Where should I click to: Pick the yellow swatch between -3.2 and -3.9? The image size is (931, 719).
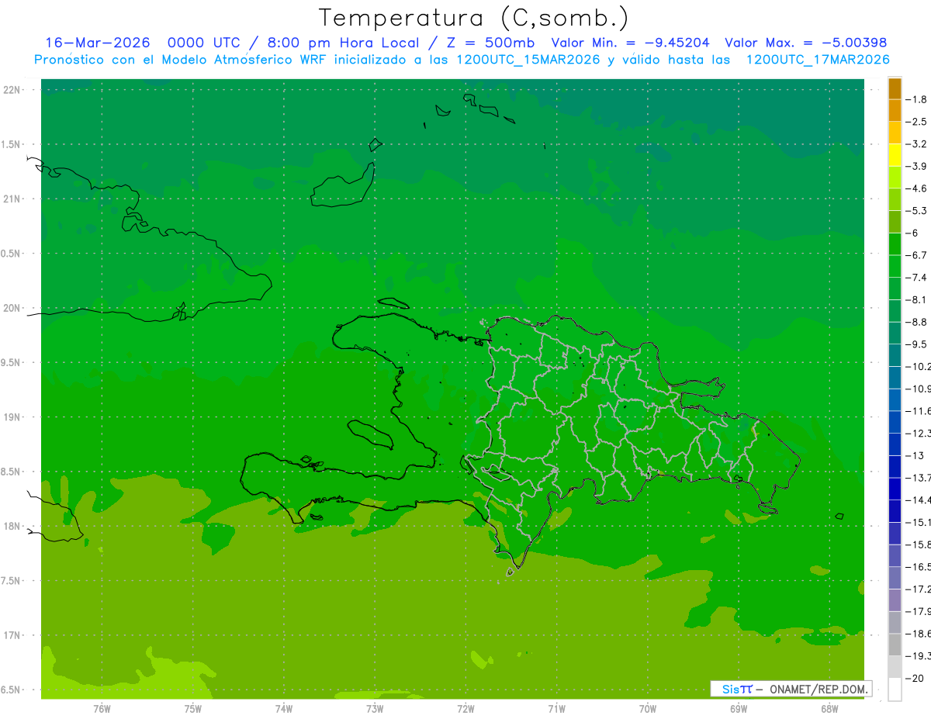pos(895,155)
